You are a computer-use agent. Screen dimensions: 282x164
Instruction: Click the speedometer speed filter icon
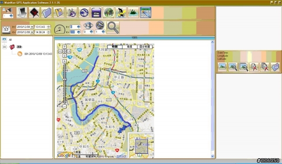tap(59, 29)
